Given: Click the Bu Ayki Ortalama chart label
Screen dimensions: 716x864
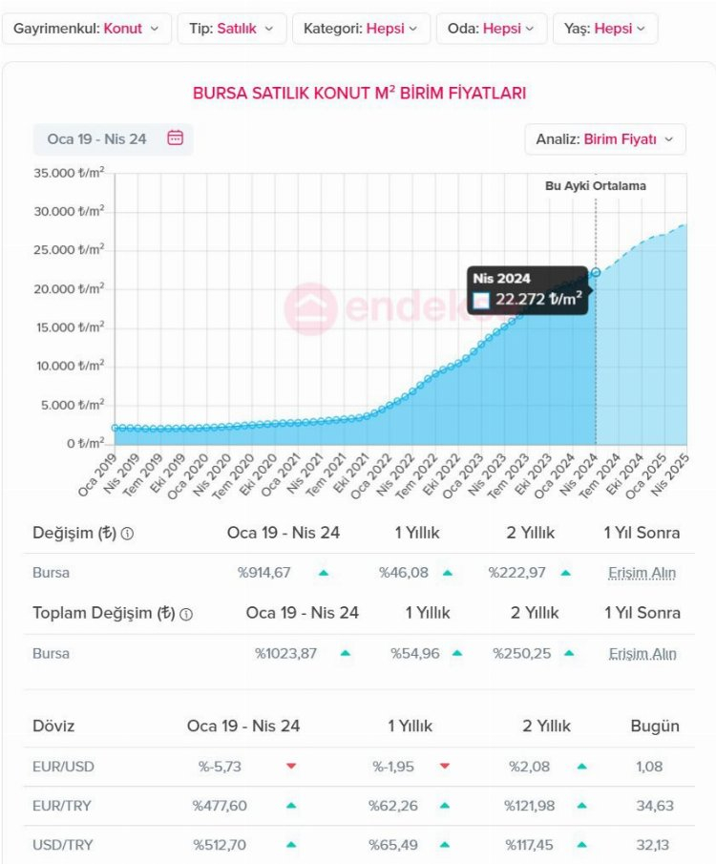Looking at the screenshot, I should pos(595,186).
